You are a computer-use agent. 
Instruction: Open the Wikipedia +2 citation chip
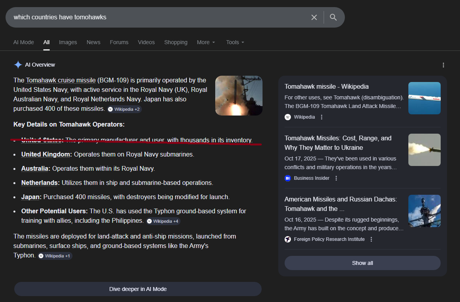125,109
